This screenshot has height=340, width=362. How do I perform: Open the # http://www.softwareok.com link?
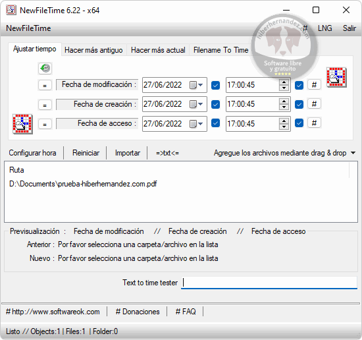[53, 312]
